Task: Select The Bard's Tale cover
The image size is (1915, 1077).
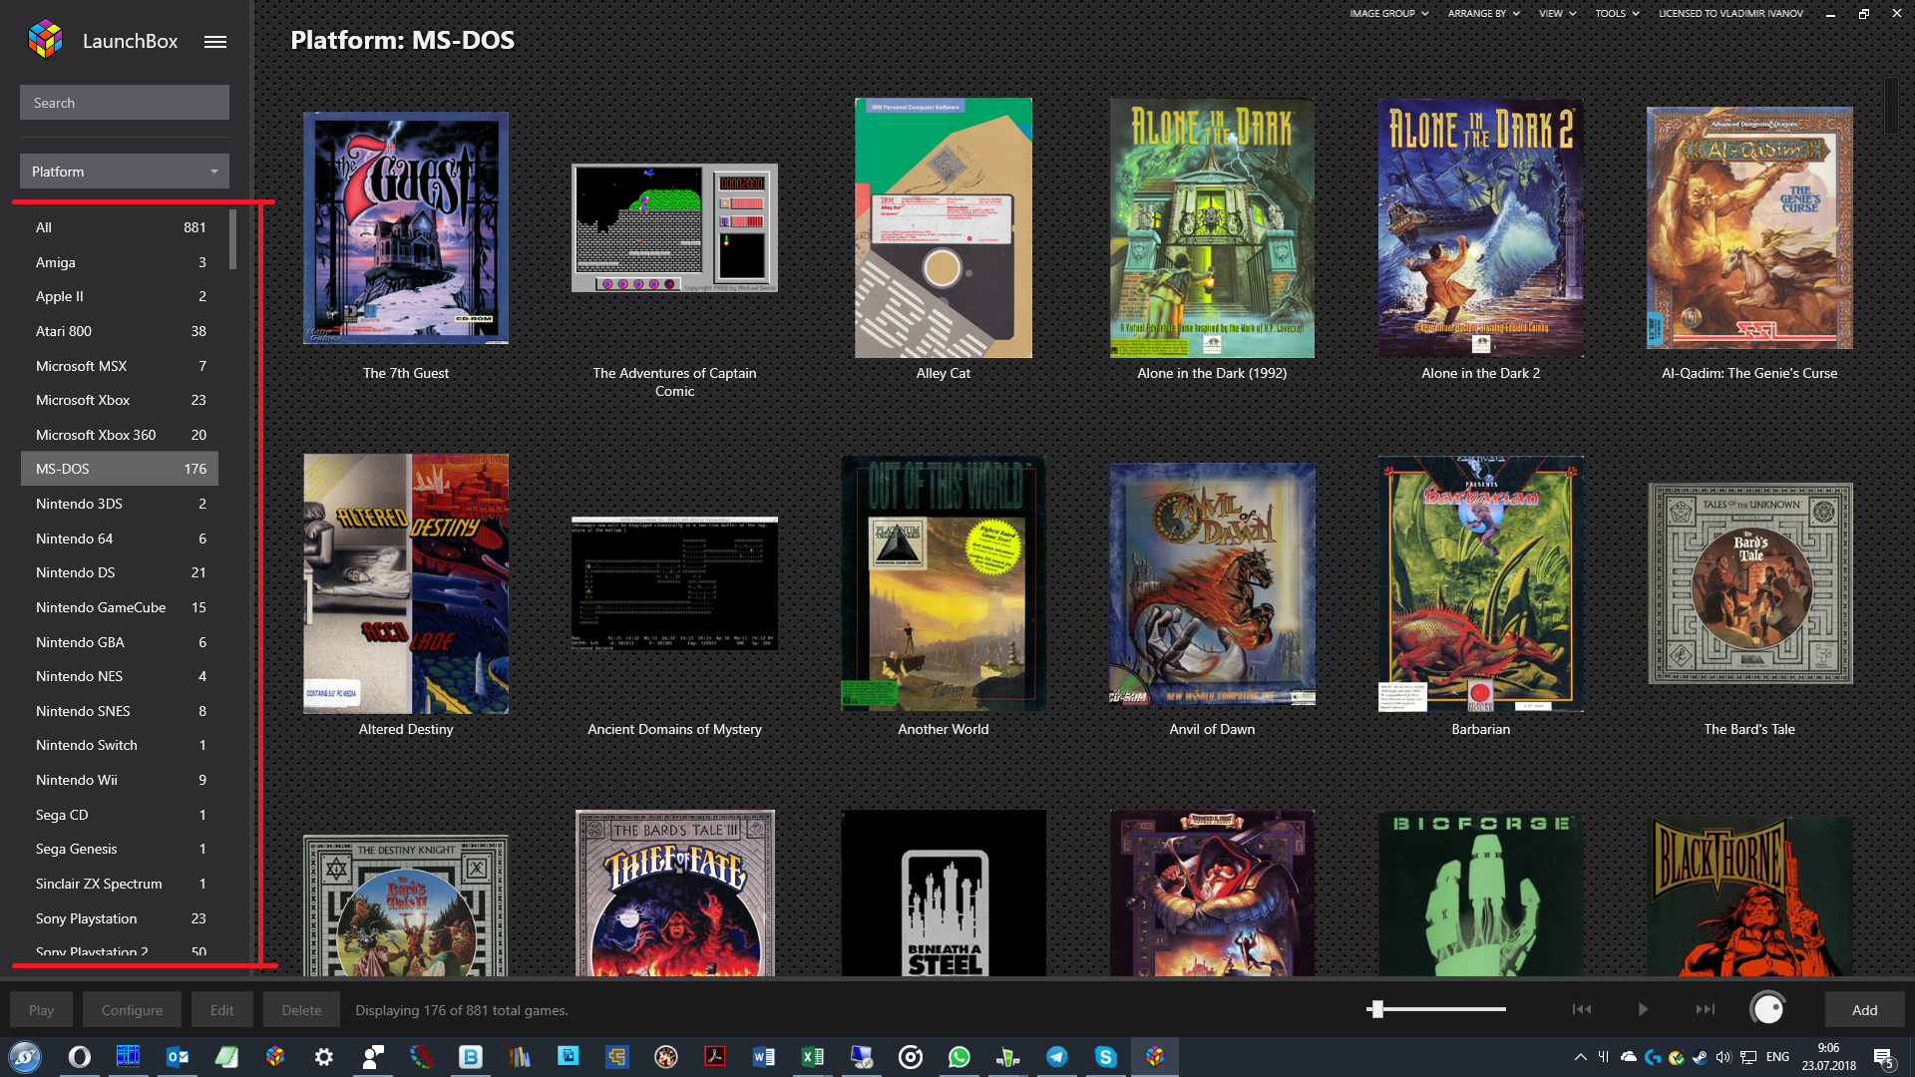Action: [x=1749, y=584]
